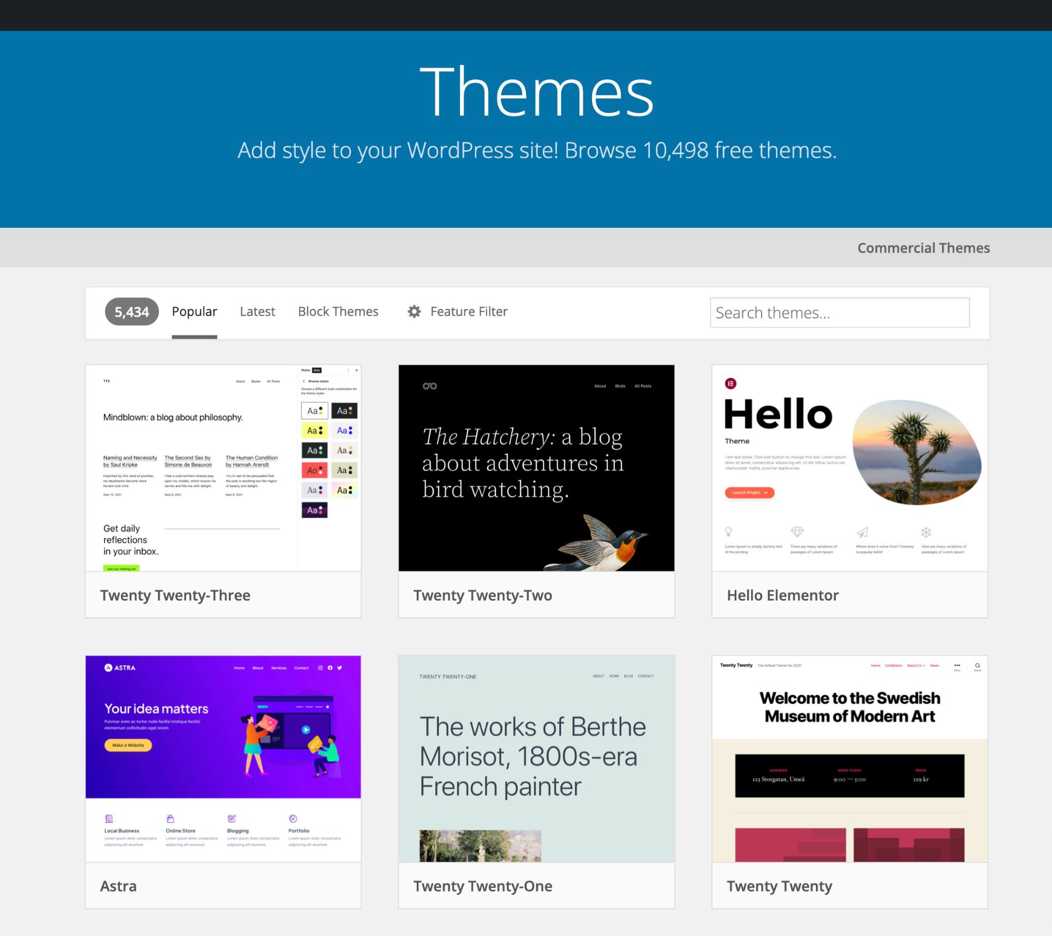Open the About Us dropdown in Twenty Twenty preview
Viewport: 1052px width, 936px height.
click(x=915, y=665)
